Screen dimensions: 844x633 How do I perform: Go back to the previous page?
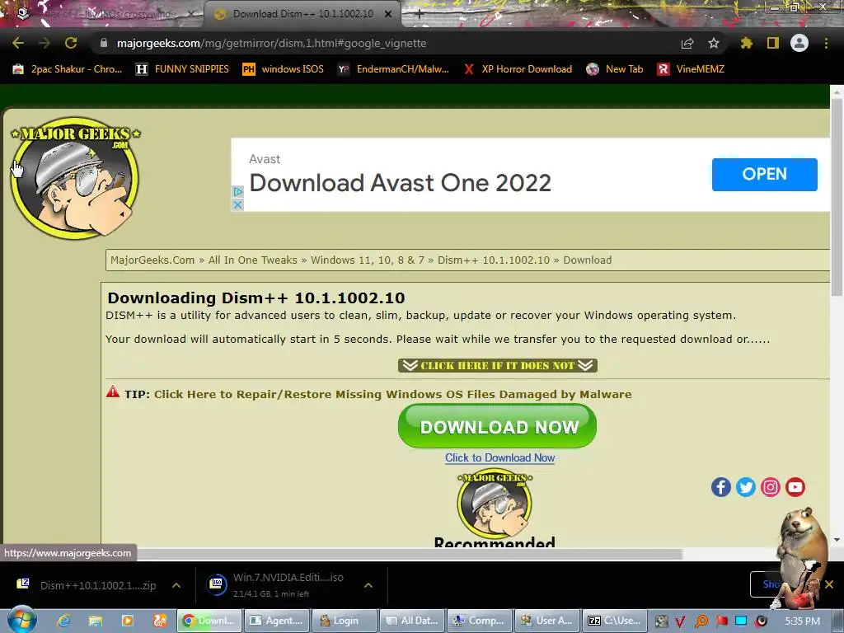(x=18, y=43)
